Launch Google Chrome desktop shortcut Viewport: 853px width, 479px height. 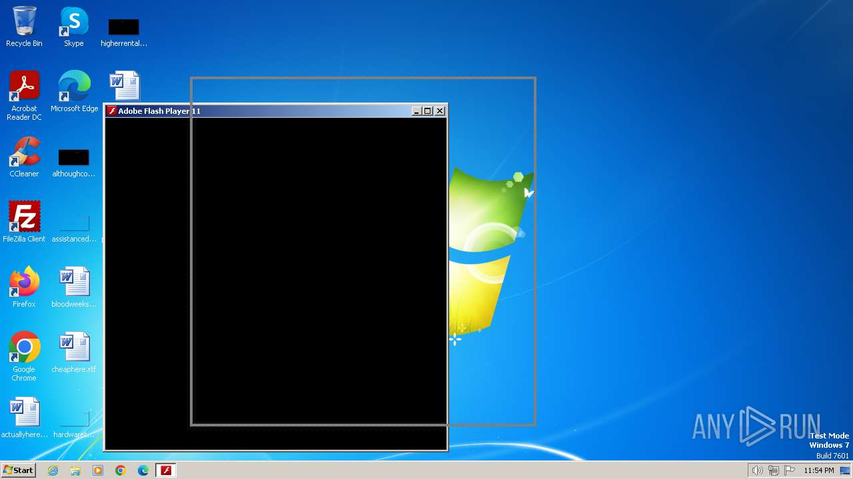click(24, 357)
